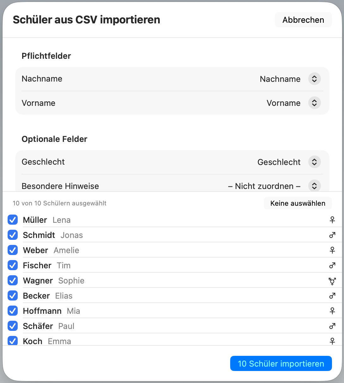344x383 pixels.
Task: Open the Besondere Hinweise mapping dropdown
Action: 314,186
